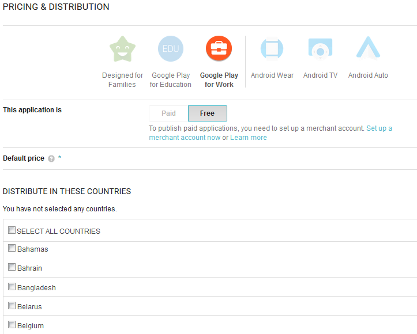Open the Learn more link
Image resolution: width=417 pixels, height=334 pixels.
pos(249,138)
